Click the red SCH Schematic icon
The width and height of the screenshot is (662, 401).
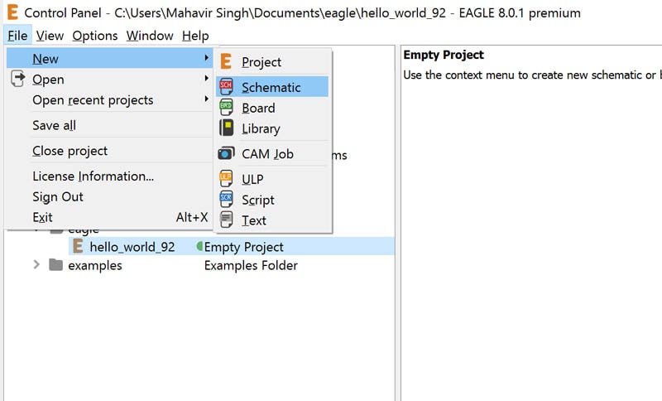tap(226, 87)
